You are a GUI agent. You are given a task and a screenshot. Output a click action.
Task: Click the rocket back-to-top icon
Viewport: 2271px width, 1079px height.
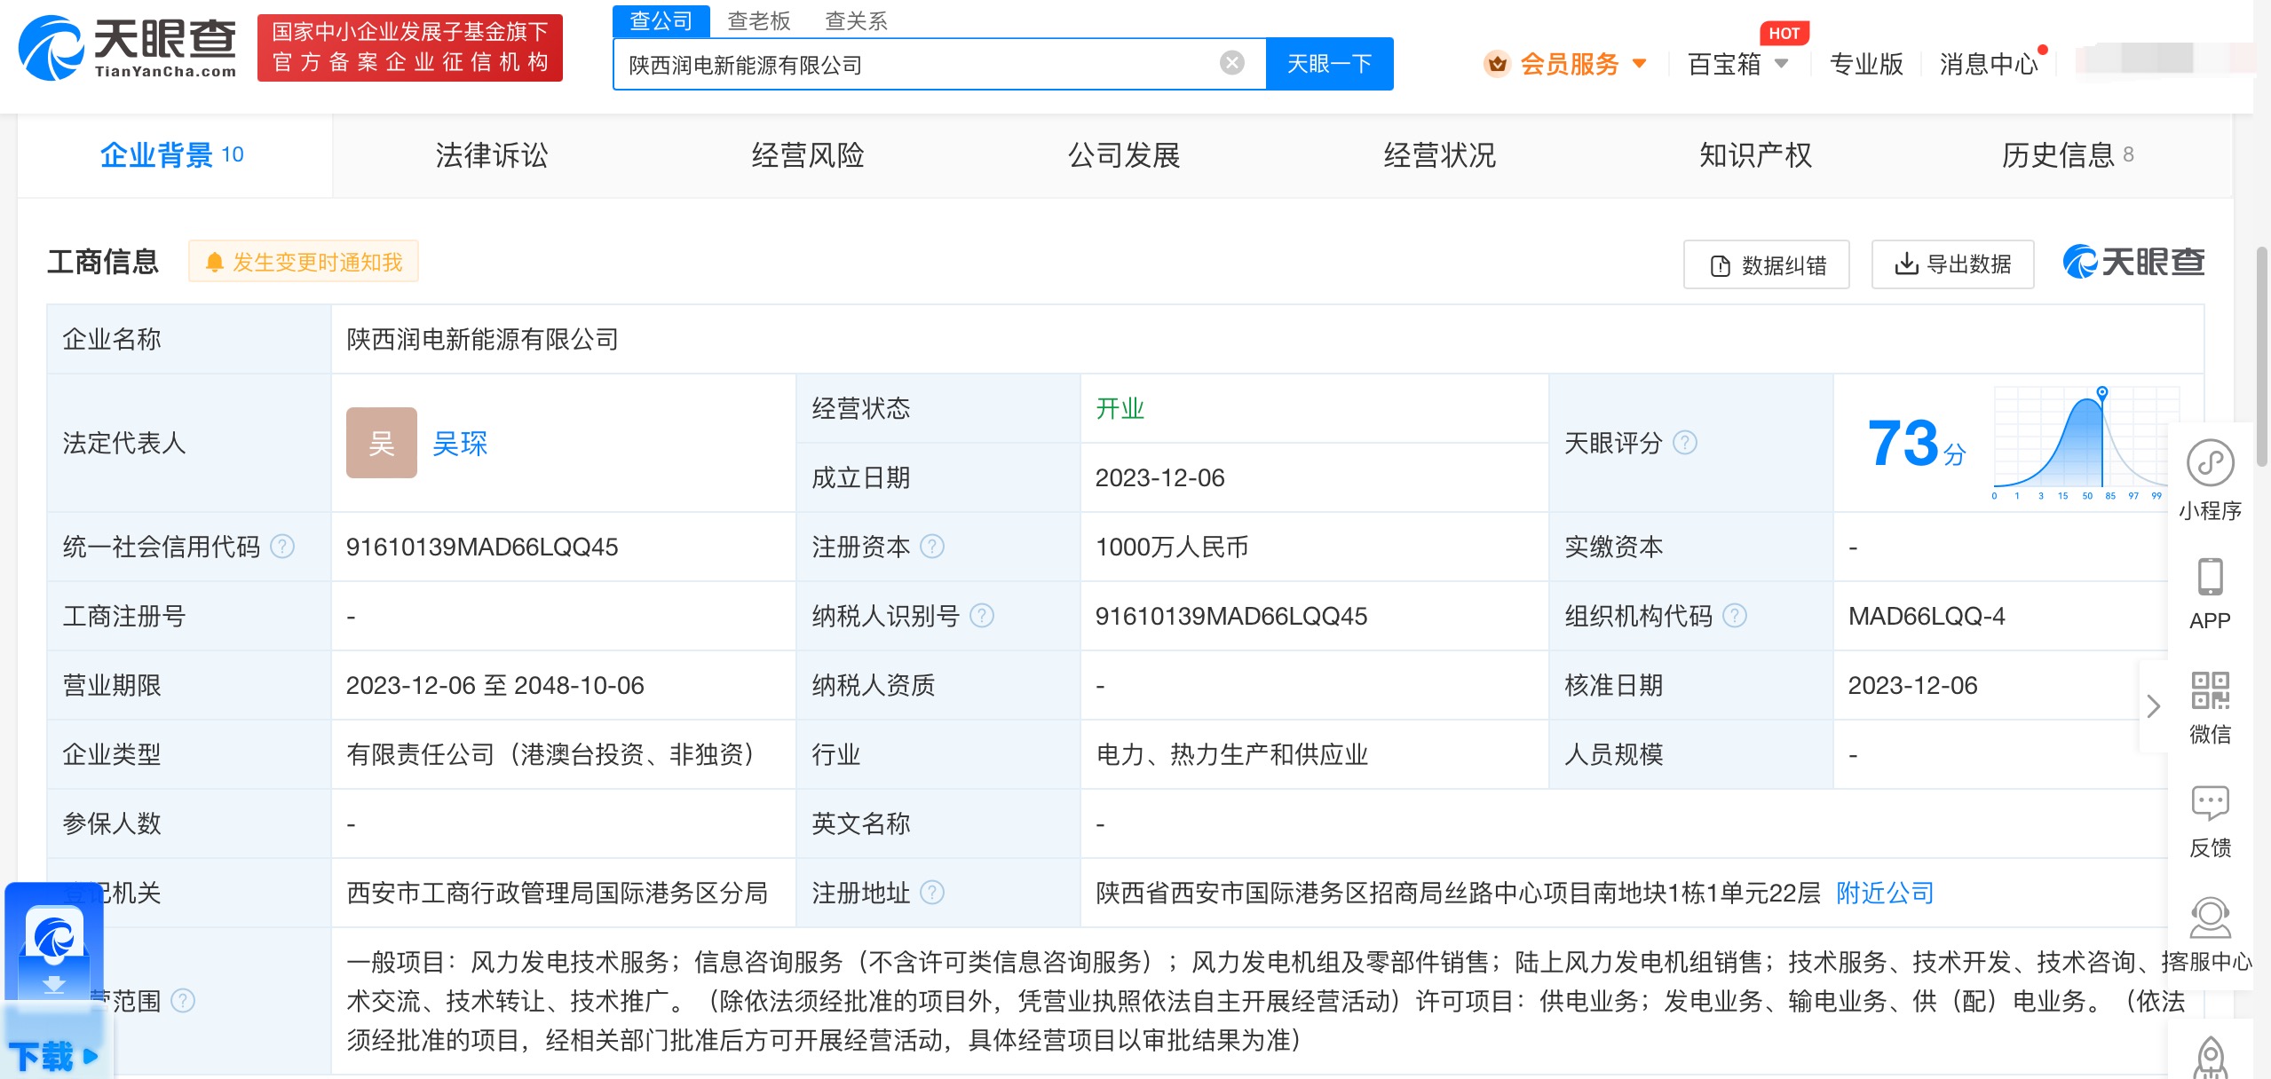(x=2210, y=1058)
